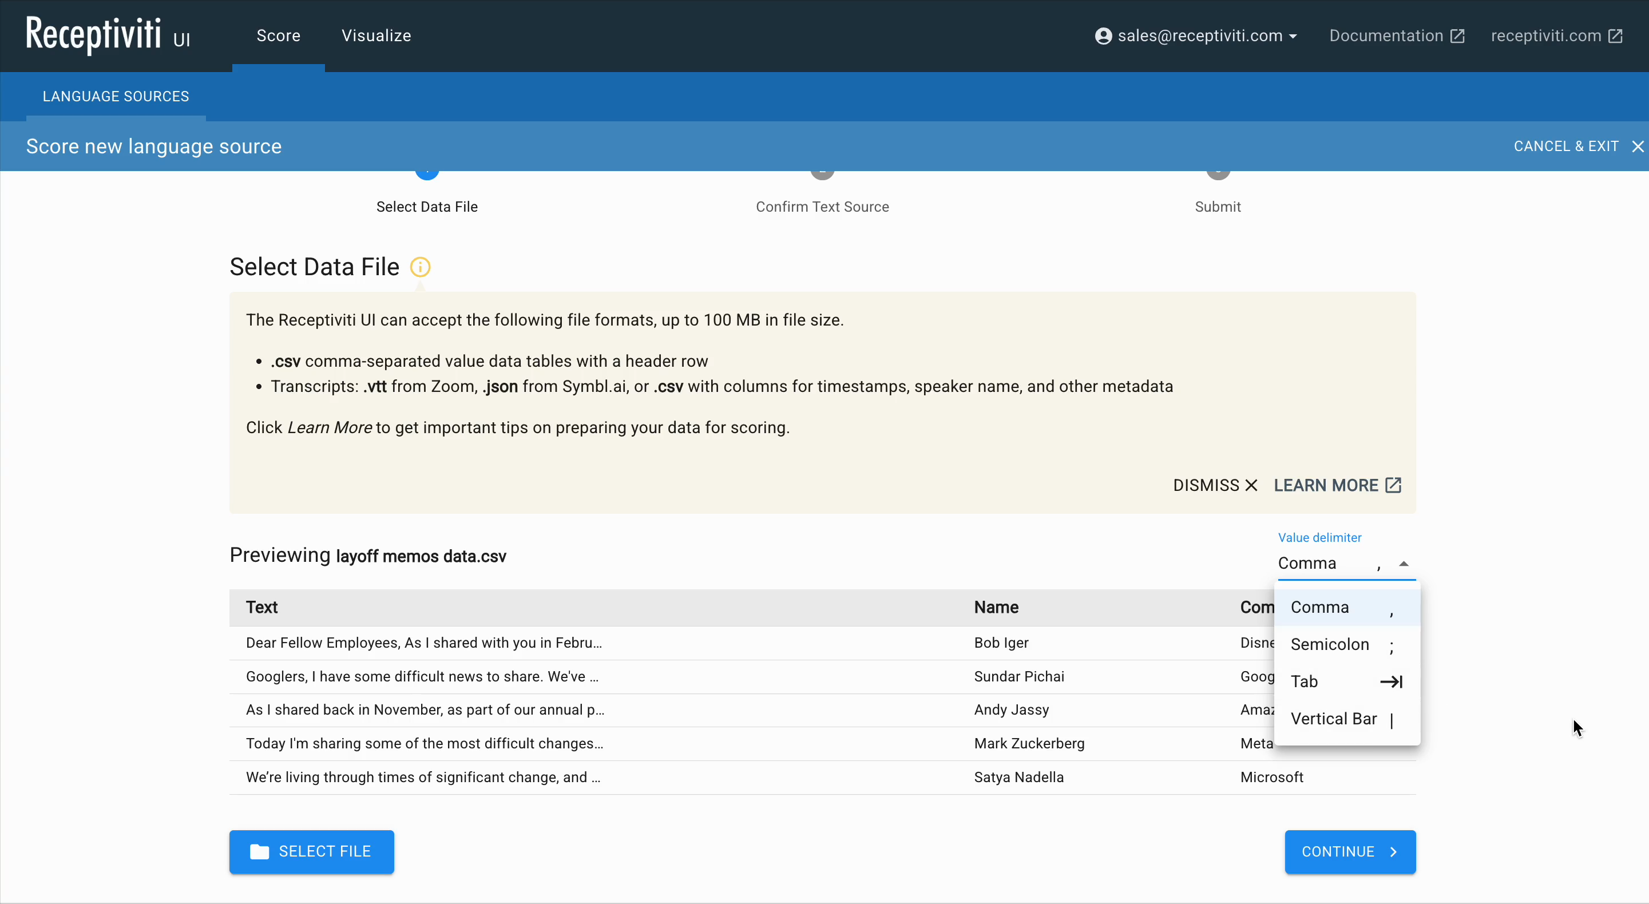1649x904 pixels.
Task: Switch to the Visualize tab
Action: pyautogui.click(x=376, y=36)
